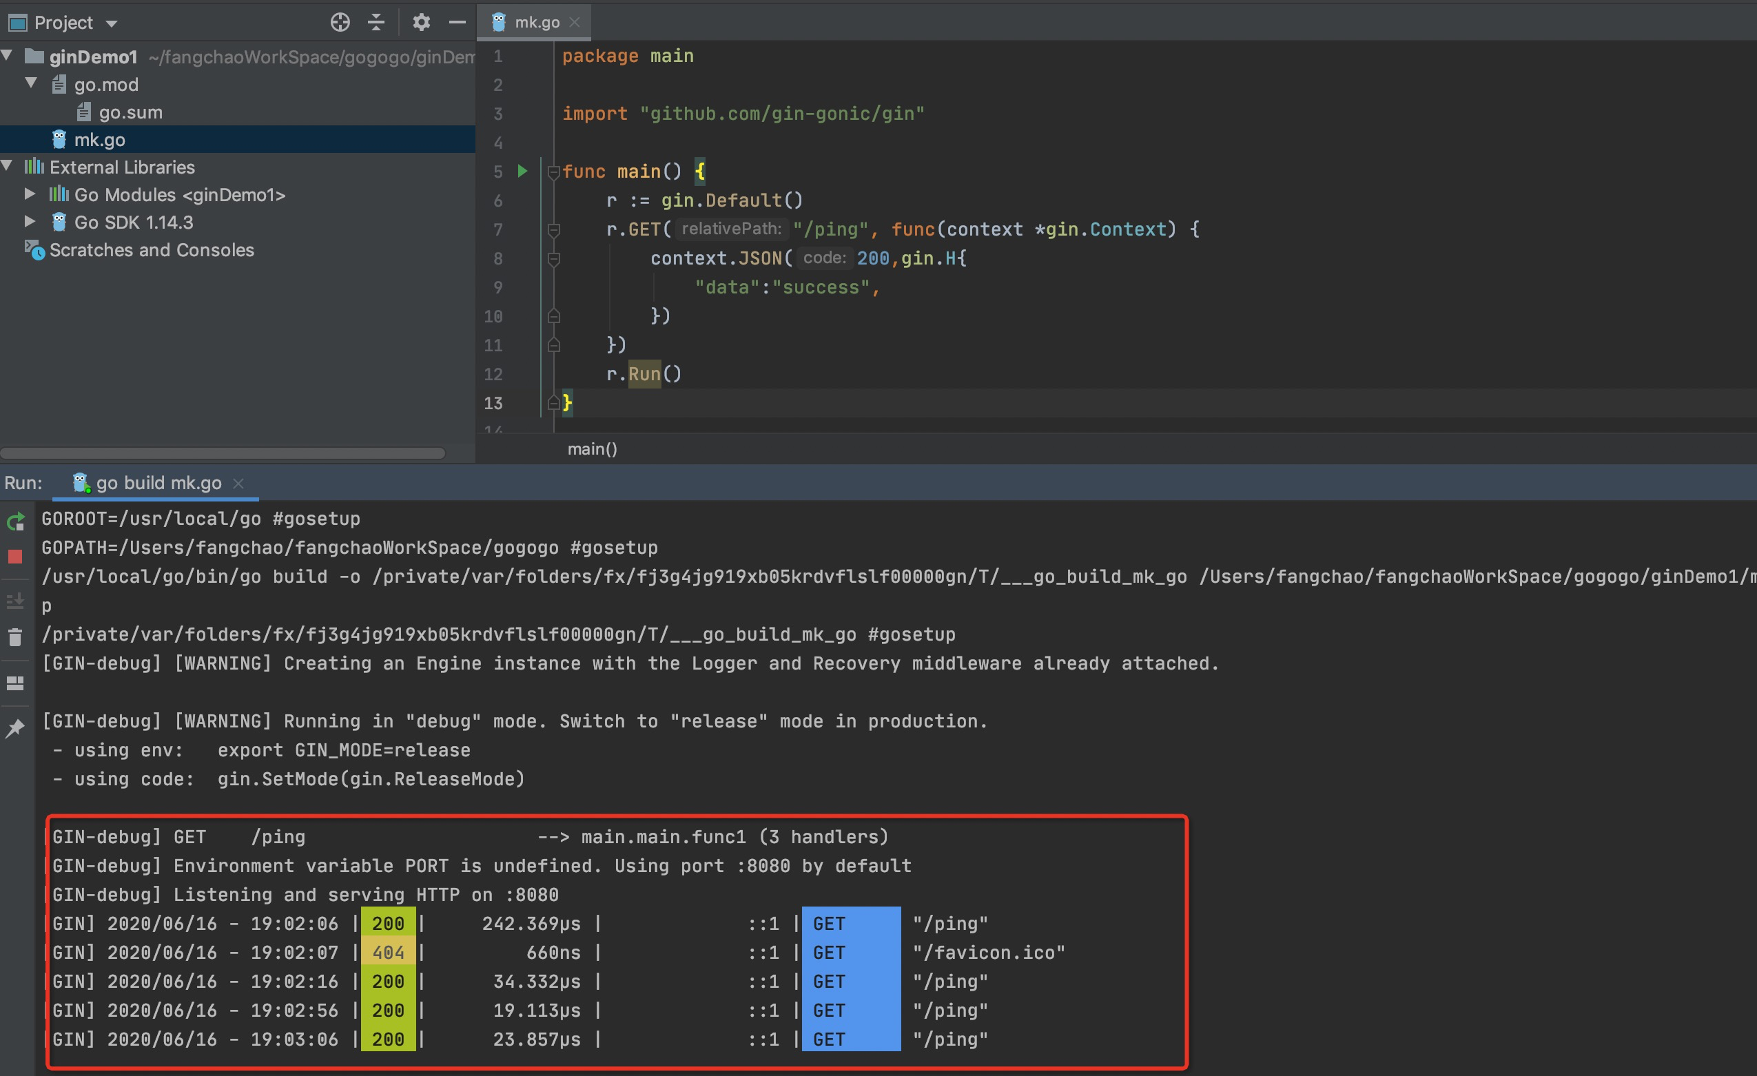Click restore layout icon in Run sidebar
Viewport: 1757px width, 1076px height.
click(15, 683)
